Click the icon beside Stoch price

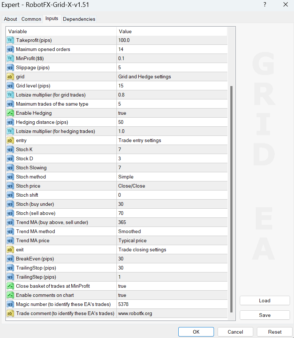click(10, 186)
